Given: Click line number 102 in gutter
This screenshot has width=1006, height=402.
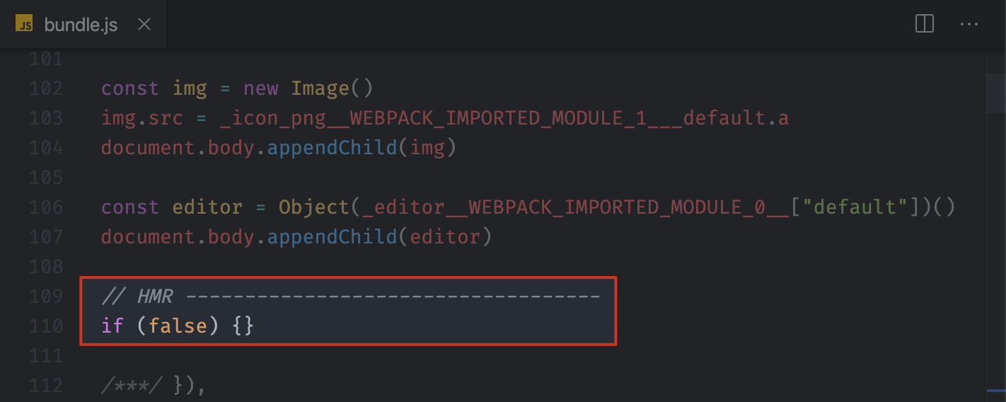Looking at the screenshot, I should pos(45,88).
